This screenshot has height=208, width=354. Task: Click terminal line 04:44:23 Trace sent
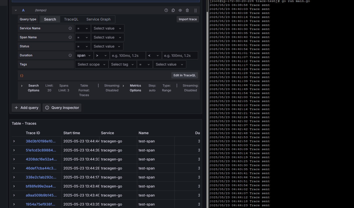click(x=239, y=205)
